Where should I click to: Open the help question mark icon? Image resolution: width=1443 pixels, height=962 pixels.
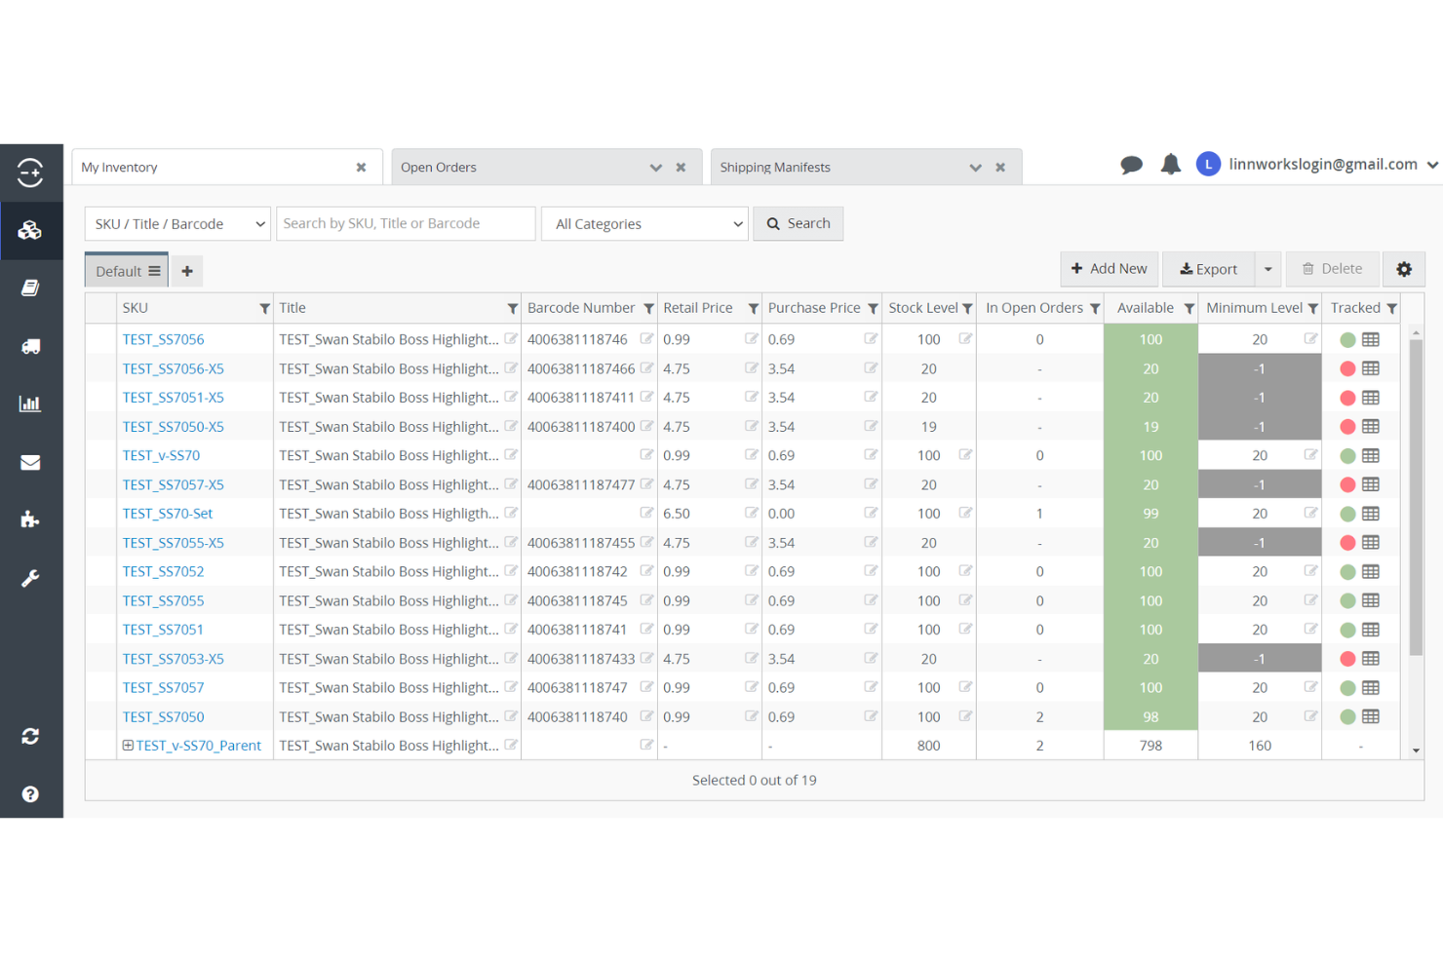tap(31, 794)
